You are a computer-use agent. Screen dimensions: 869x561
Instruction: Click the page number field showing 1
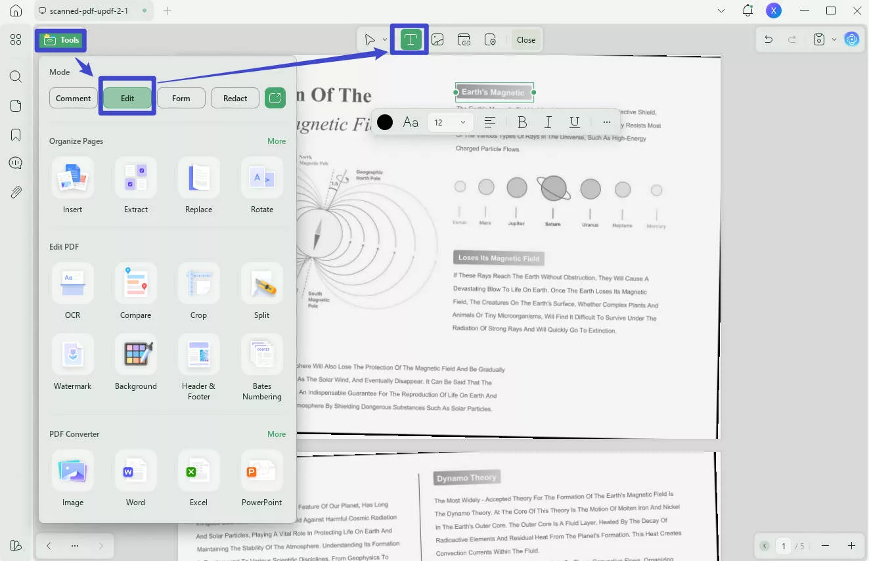click(x=784, y=546)
